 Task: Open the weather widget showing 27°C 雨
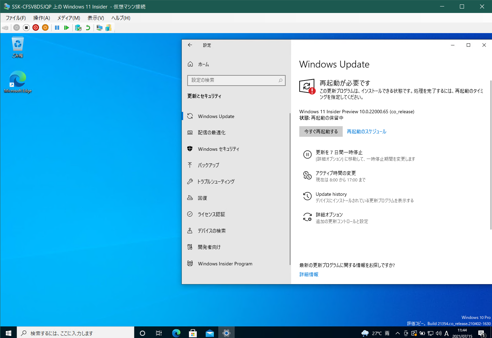[x=375, y=333]
